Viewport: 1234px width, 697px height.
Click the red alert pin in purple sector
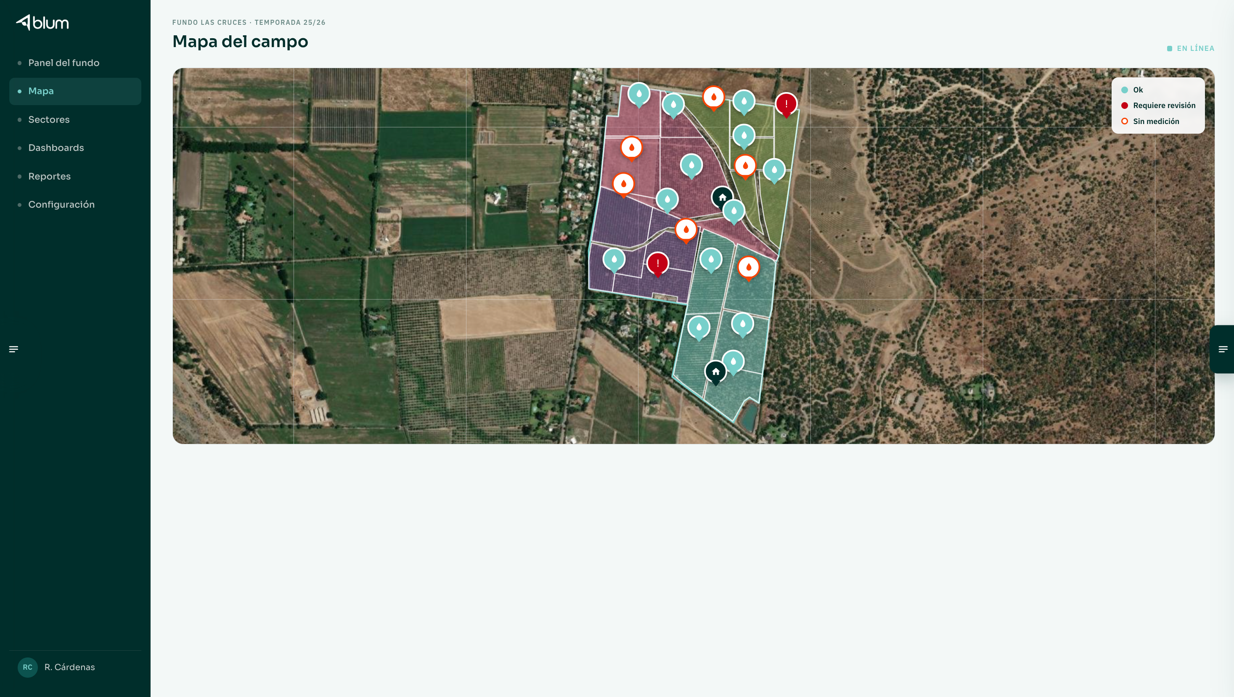(x=658, y=264)
